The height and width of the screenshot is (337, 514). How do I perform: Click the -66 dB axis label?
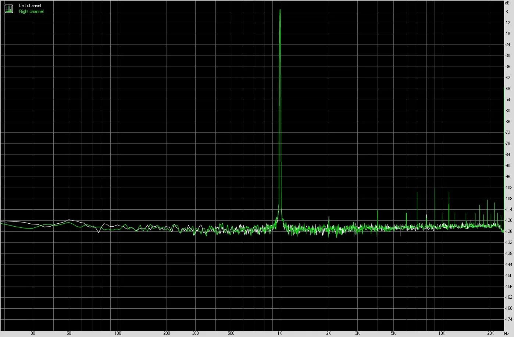point(507,122)
